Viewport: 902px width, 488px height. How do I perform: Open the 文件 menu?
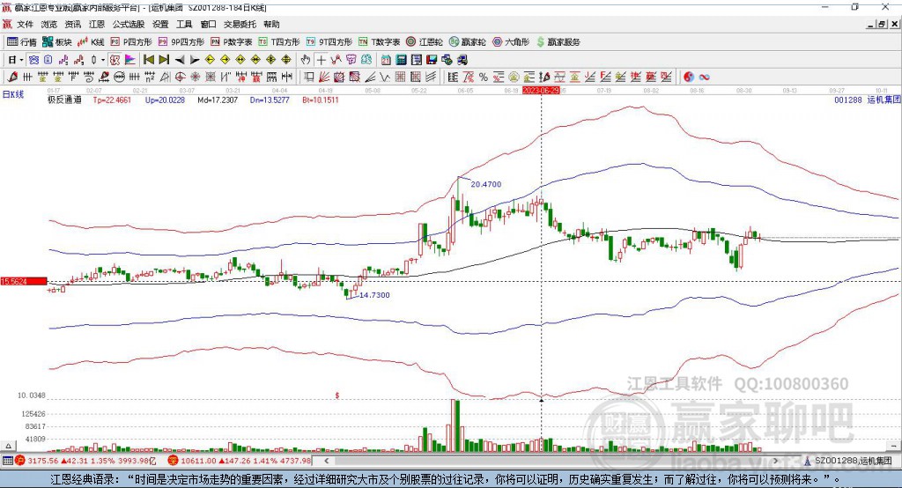[25, 24]
